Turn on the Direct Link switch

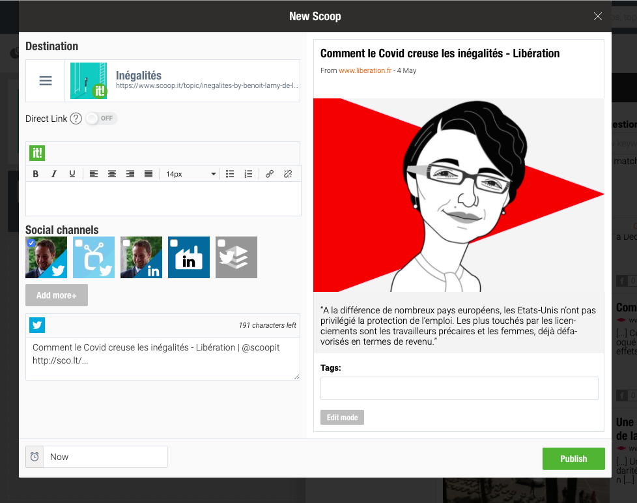coord(102,119)
